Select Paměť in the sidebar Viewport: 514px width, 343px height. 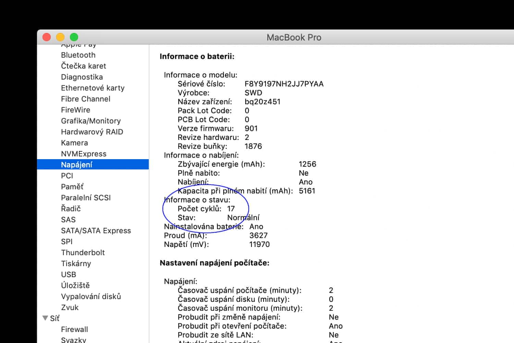click(x=72, y=187)
